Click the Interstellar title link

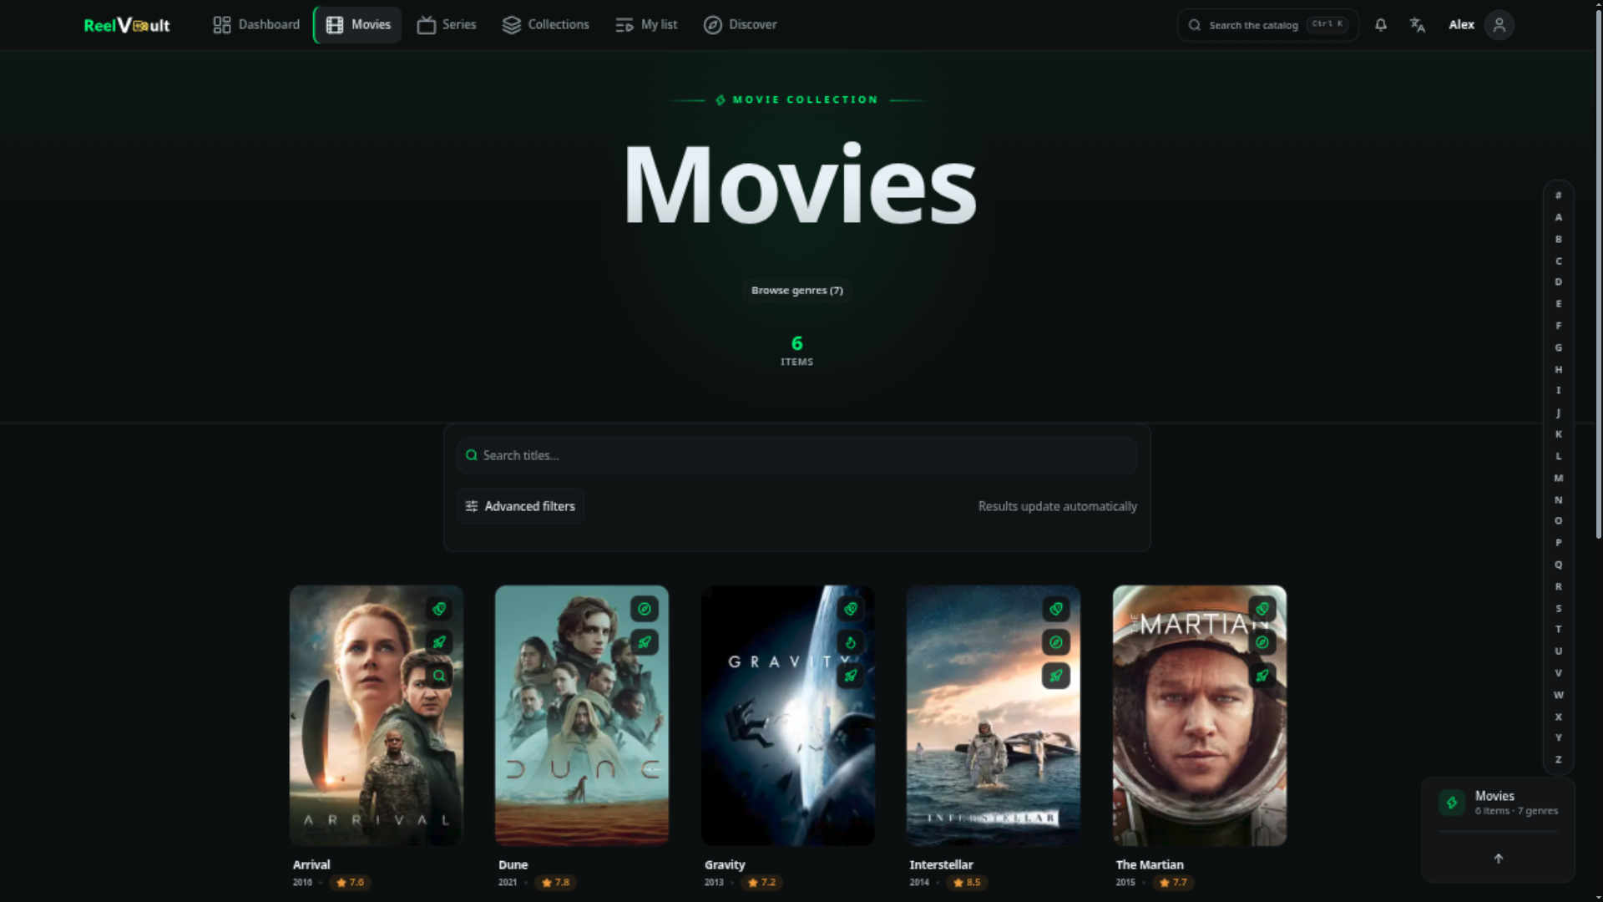click(942, 864)
